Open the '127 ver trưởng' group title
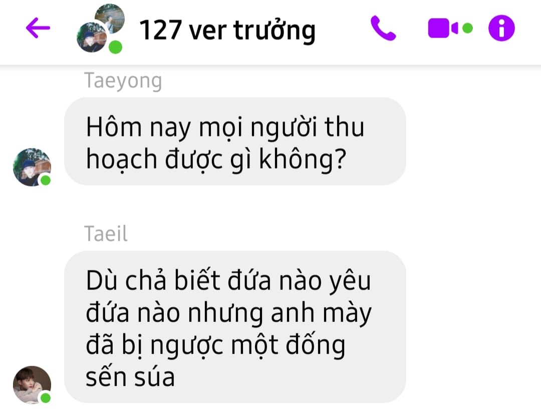This screenshot has width=541, height=417. (227, 31)
